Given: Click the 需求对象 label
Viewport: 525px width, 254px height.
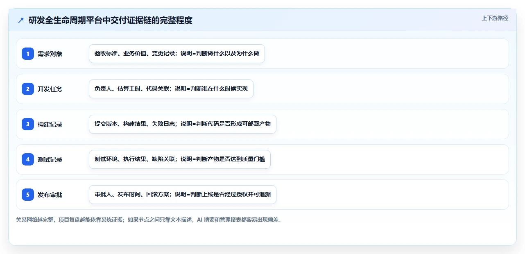Looking at the screenshot, I should (x=50, y=54).
